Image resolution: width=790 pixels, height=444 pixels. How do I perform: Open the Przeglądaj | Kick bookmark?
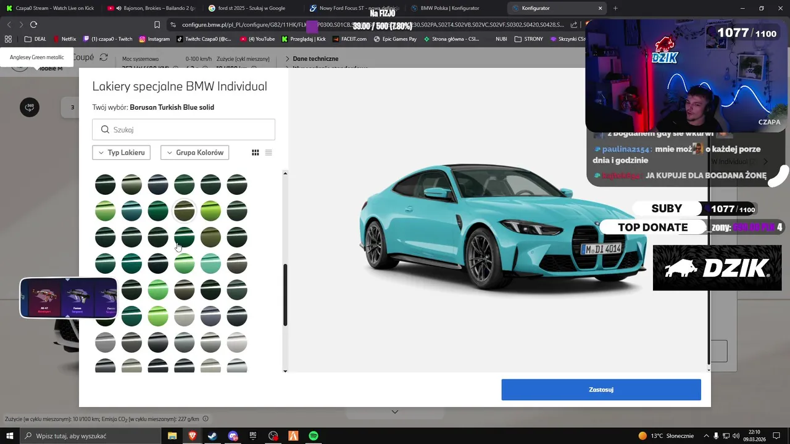304,39
